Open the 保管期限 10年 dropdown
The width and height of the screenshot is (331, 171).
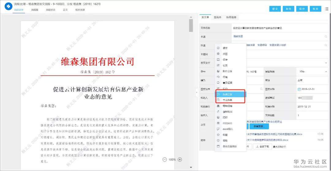[313, 72]
